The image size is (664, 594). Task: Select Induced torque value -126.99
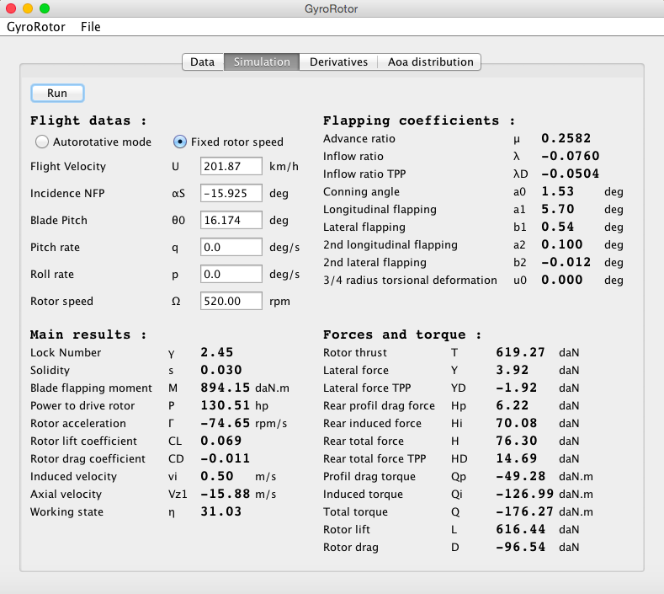click(x=524, y=494)
